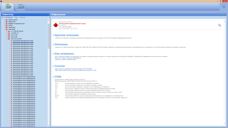Expand the 11.9.900.117 version node
Viewport: 228px width, 128px height.
[7, 33]
